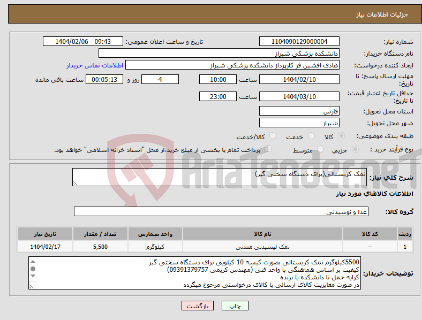Click the بازگشت back button
The height and width of the screenshot is (320, 422).
click(198, 306)
